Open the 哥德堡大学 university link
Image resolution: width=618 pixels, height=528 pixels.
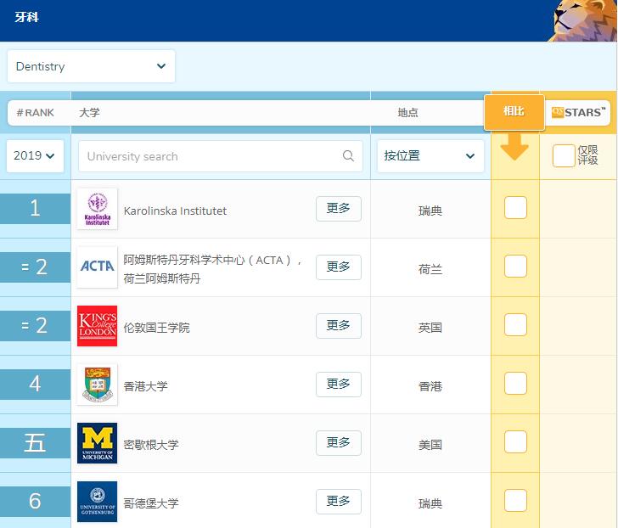coord(151,503)
